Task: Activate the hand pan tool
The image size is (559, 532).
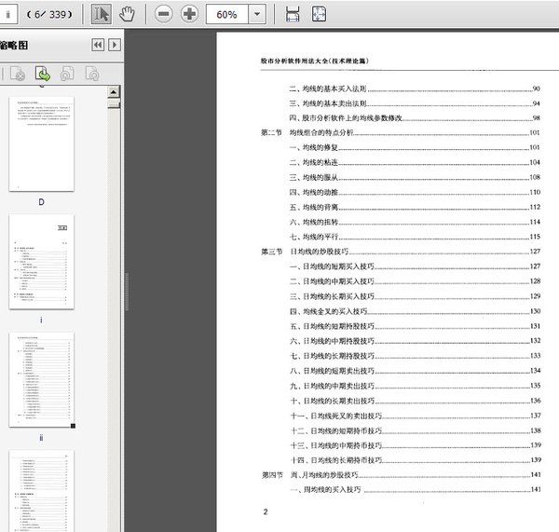Action: (x=127, y=14)
